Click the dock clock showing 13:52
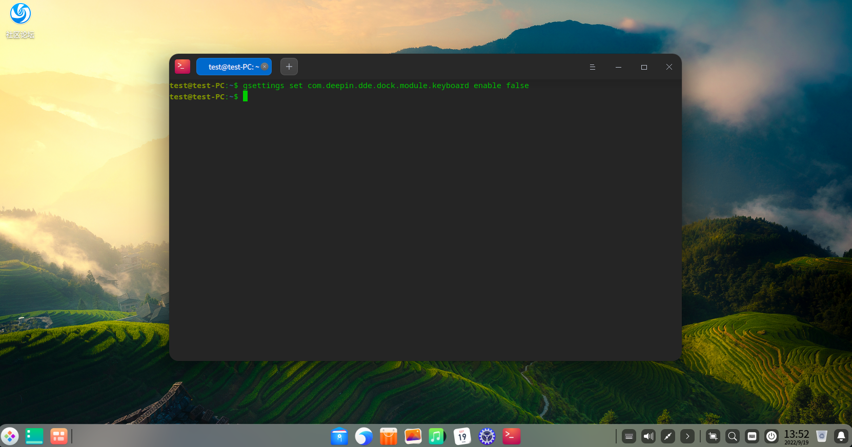Screen dimensions: 852x447 pos(797,437)
